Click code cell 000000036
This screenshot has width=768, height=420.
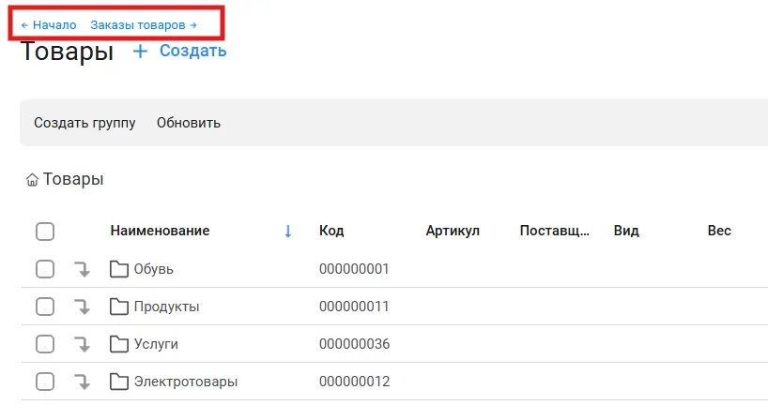click(355, 344)
